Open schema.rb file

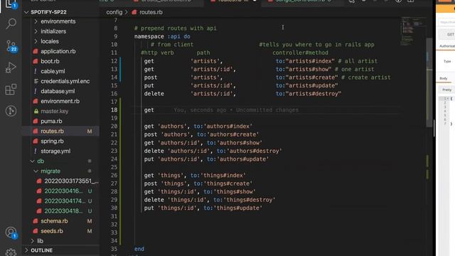pos(54,221)
